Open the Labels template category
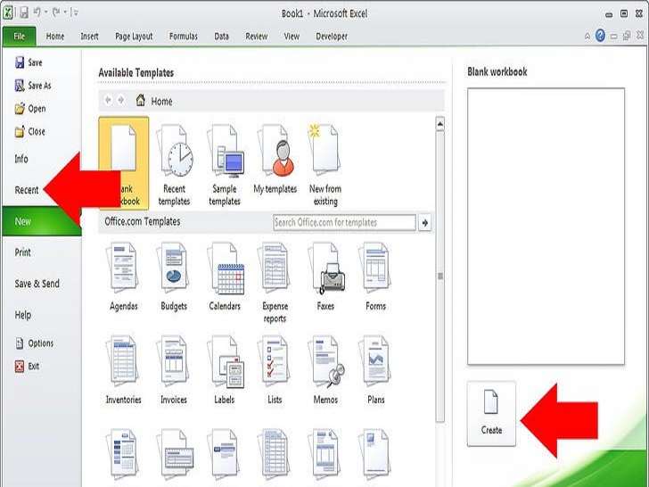This screenshot has width=649, height=487. (225, 370)
